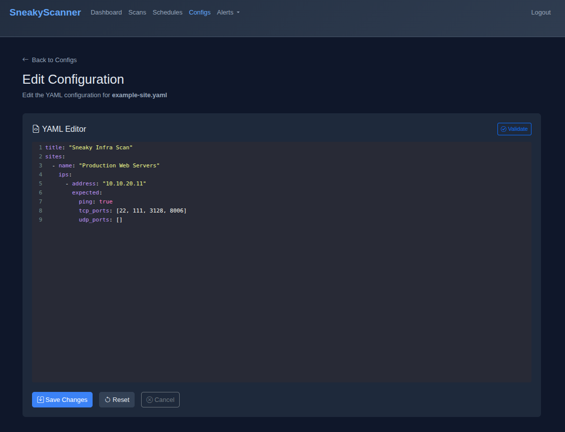Click the SneakyScanner brand logo

[45, 13]
